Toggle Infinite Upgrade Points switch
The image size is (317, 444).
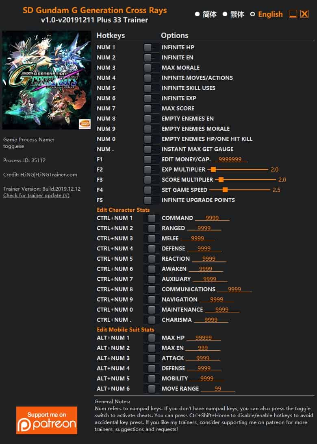click(x=152, y=200)
